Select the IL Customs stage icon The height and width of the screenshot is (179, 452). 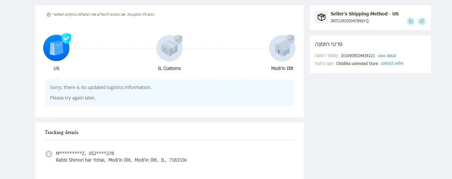point(169,48)
